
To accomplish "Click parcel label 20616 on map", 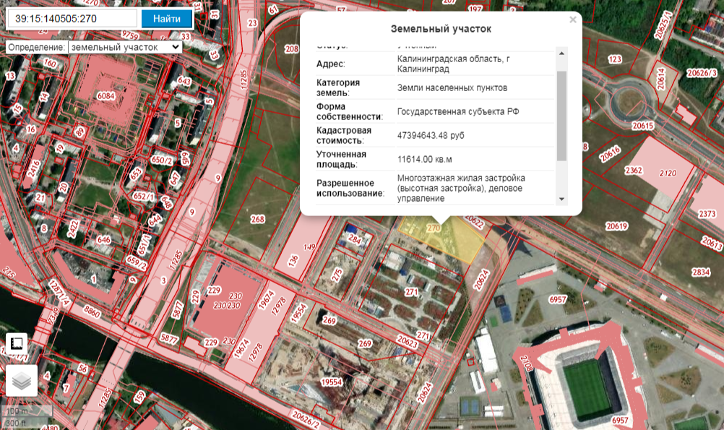I will coord(610,154).
